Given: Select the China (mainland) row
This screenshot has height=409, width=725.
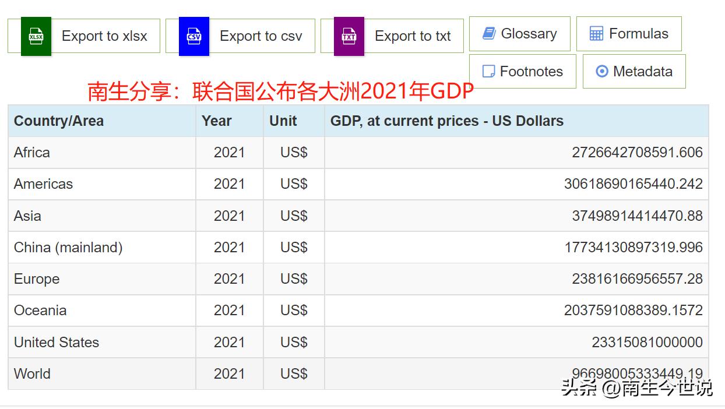Looking at the screenshot, I should coord(69,247).
